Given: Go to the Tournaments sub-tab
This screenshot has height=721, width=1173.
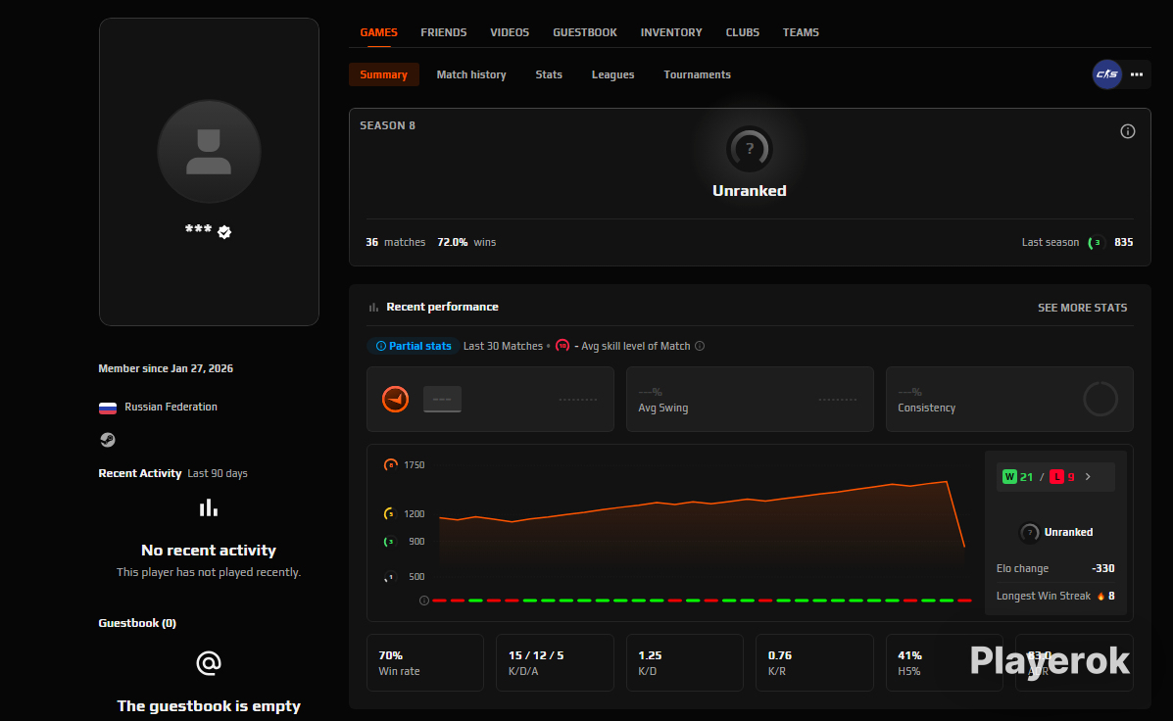Looking at the screenshot, I should [697, 74].
